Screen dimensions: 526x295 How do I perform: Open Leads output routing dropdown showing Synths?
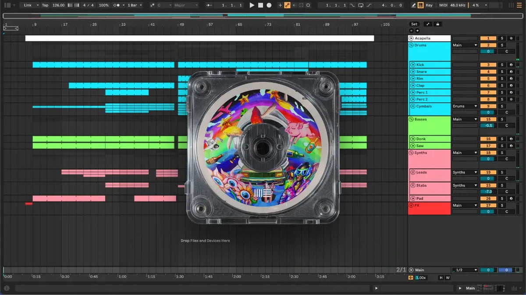(465, 172)
